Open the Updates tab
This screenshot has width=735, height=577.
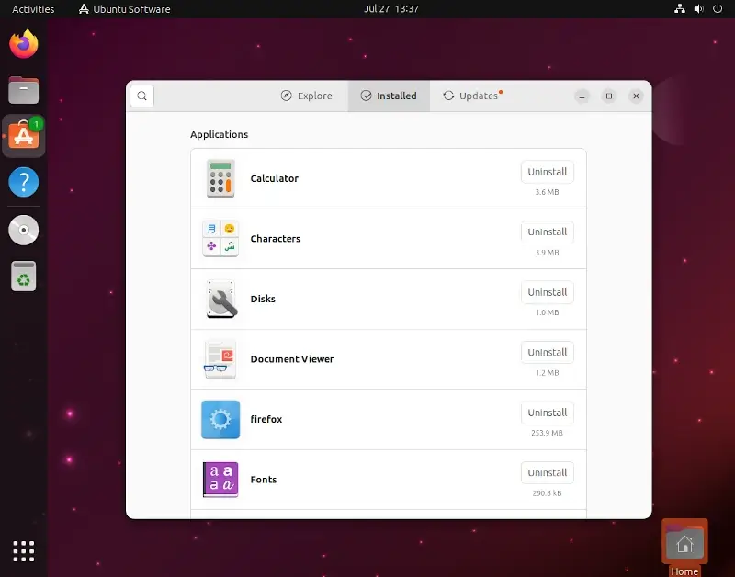pos(472,96)
